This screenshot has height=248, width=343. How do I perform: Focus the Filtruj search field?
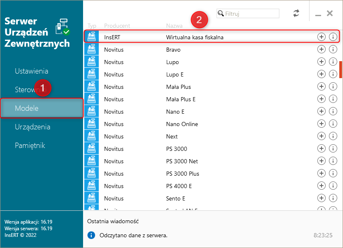pyautogui.click(x=248, y=13)
